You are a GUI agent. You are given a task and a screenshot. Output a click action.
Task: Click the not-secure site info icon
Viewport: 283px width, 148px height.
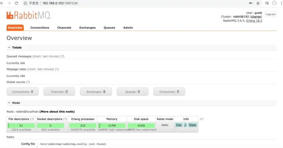point(25,3)
